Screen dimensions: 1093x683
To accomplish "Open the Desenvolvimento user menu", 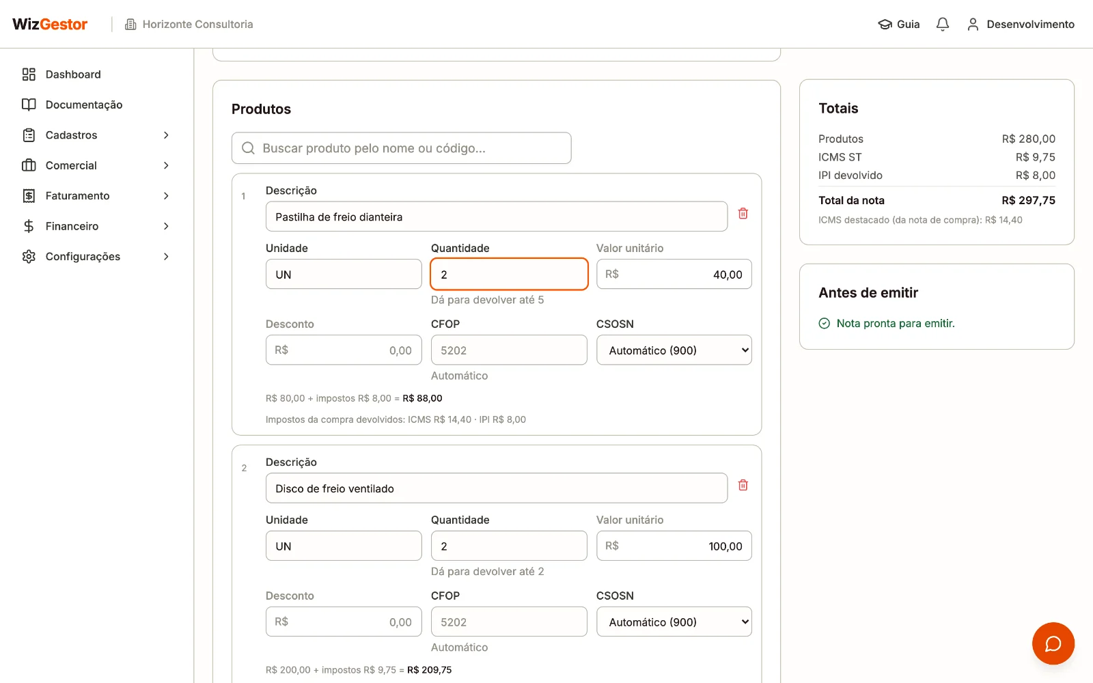I will point(1021,24).
